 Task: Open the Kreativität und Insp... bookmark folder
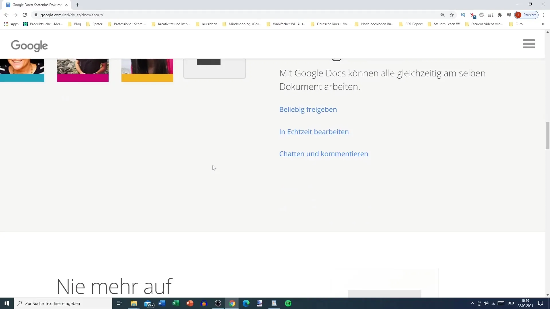tap(171, 24)
